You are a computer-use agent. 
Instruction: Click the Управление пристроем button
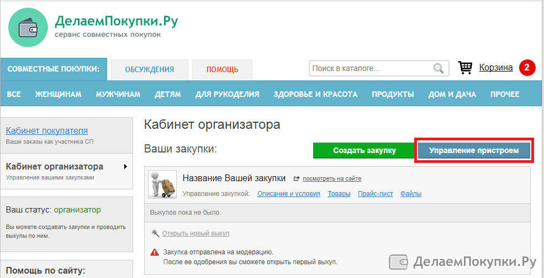[474, 150]
